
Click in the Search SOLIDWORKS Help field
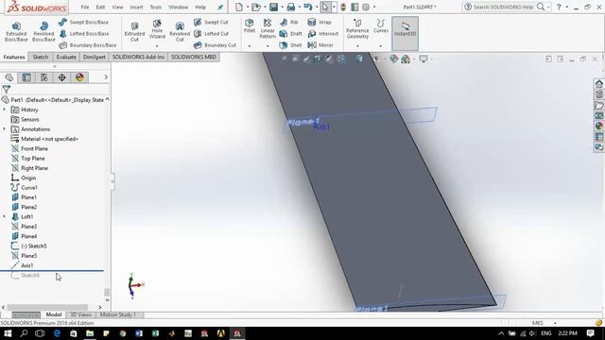click(503, 7)
